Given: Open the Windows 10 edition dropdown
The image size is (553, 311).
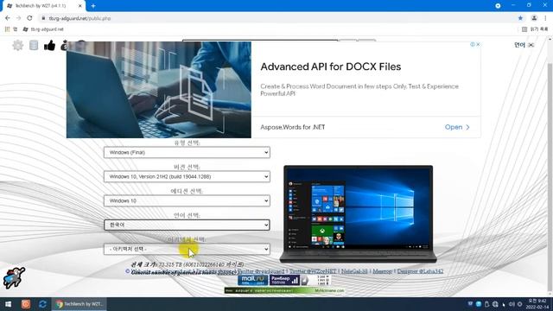Looking at the screenshot, I should (x=187, y=200).
